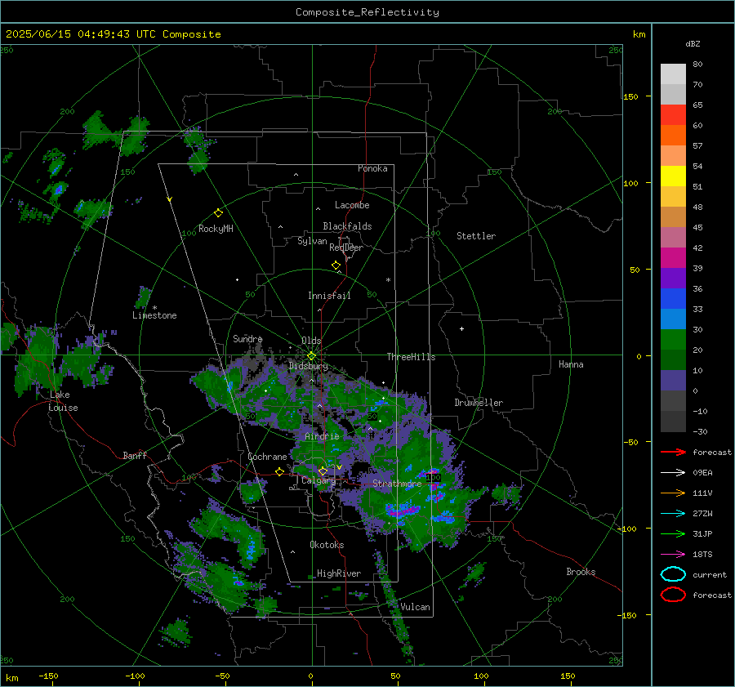Click the Okotoks map label
The height and width of the screenshot is (687, 735).
[327, 545]
